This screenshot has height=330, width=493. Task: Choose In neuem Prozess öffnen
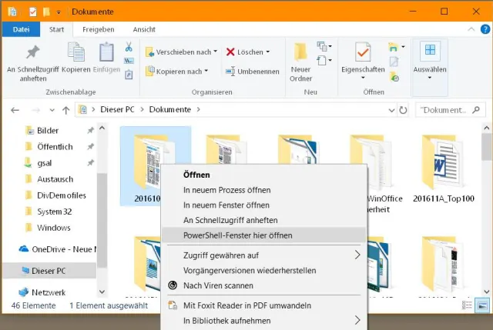coord(263,190)
